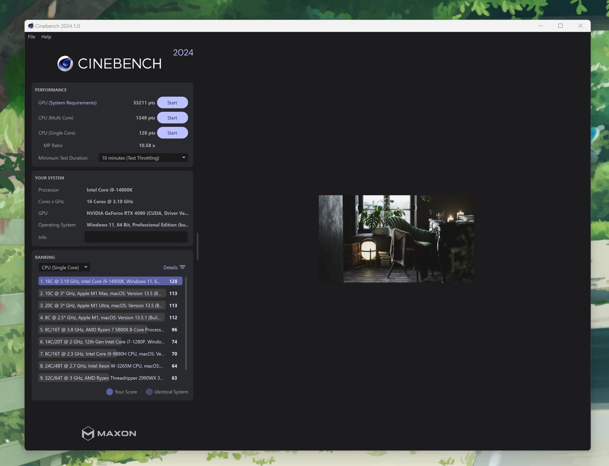Start the GPU benchmark
This screenshot has height=466, width=609.
click(172, 103)
